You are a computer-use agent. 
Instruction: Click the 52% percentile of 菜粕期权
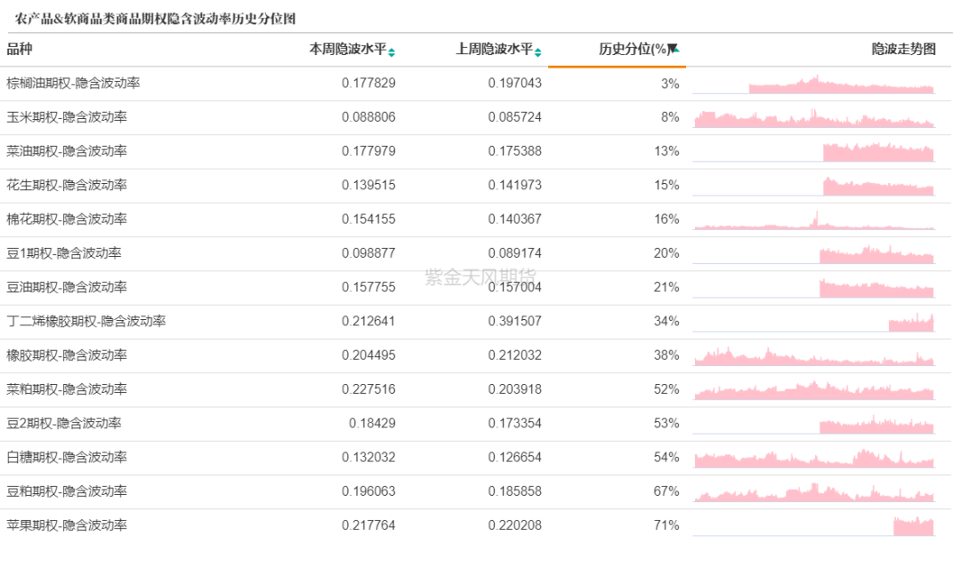pos(666,389)
